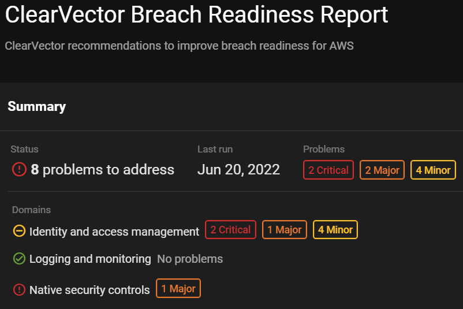The height and width of the screenshot is (309, 463).
Task: Open the Native security controls domain
Action: (x=89, y=289)
